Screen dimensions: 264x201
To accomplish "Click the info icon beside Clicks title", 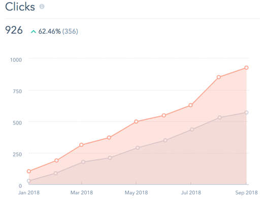I will tap(42, 7).
